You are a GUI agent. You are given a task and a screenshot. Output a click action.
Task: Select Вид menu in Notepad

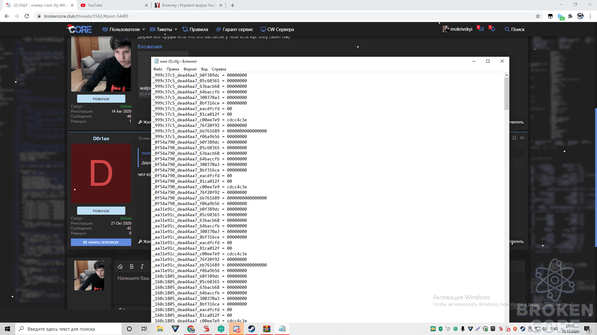(x=204, y=69)
